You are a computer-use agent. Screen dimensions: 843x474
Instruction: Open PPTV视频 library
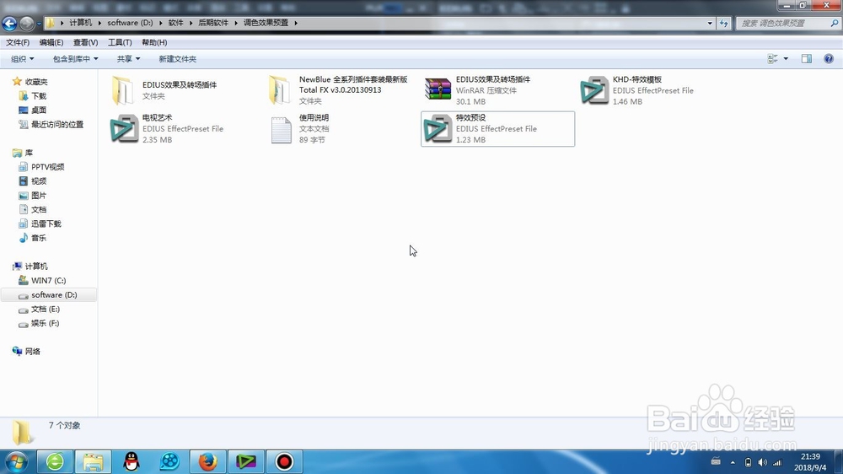pos(47,167)
